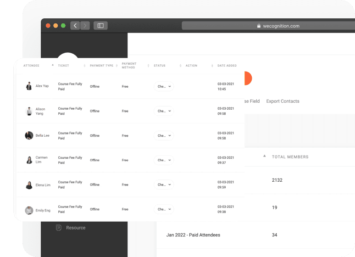Open status dropdown for Carmen Lim
The height and width of the screenshot is (257, 355).
point(164,160)
